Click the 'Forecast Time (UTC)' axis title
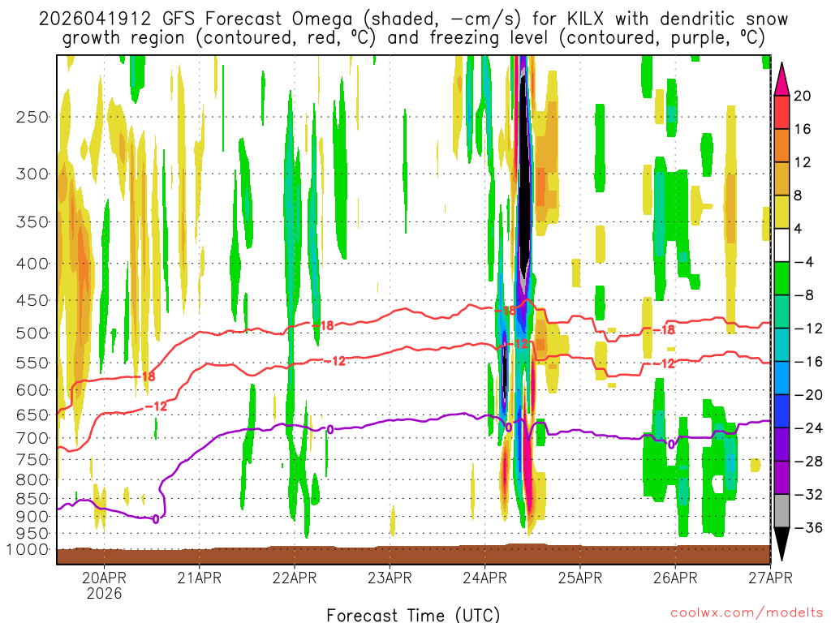 click(413, 615)
